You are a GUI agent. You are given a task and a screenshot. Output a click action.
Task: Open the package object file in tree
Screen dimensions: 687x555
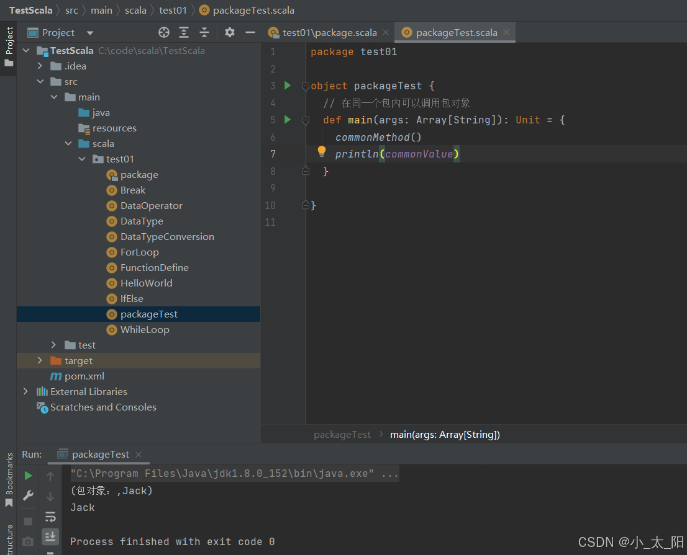pos(132,174)
